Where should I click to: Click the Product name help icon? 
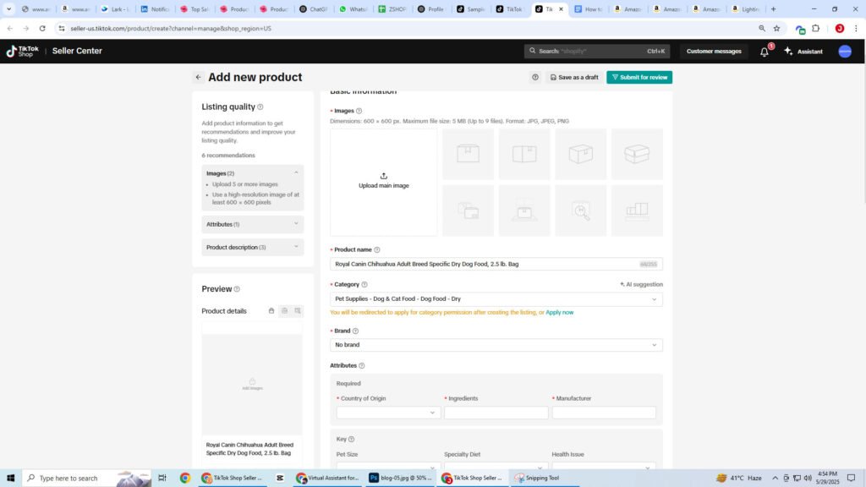(376, 250)
